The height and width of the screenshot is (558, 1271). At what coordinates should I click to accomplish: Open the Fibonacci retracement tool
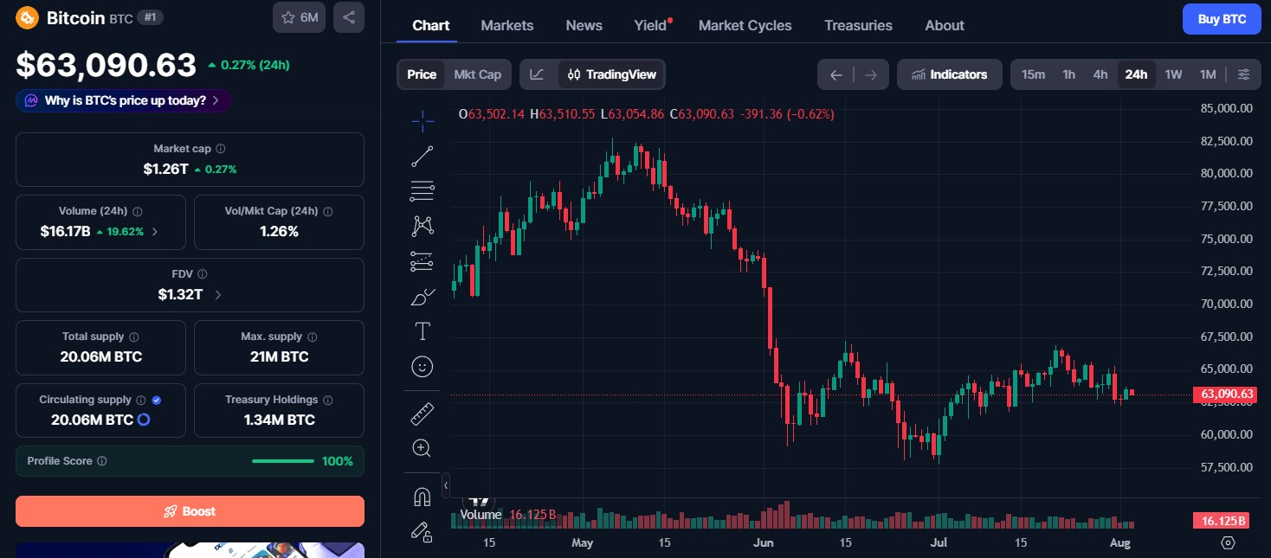423,190
